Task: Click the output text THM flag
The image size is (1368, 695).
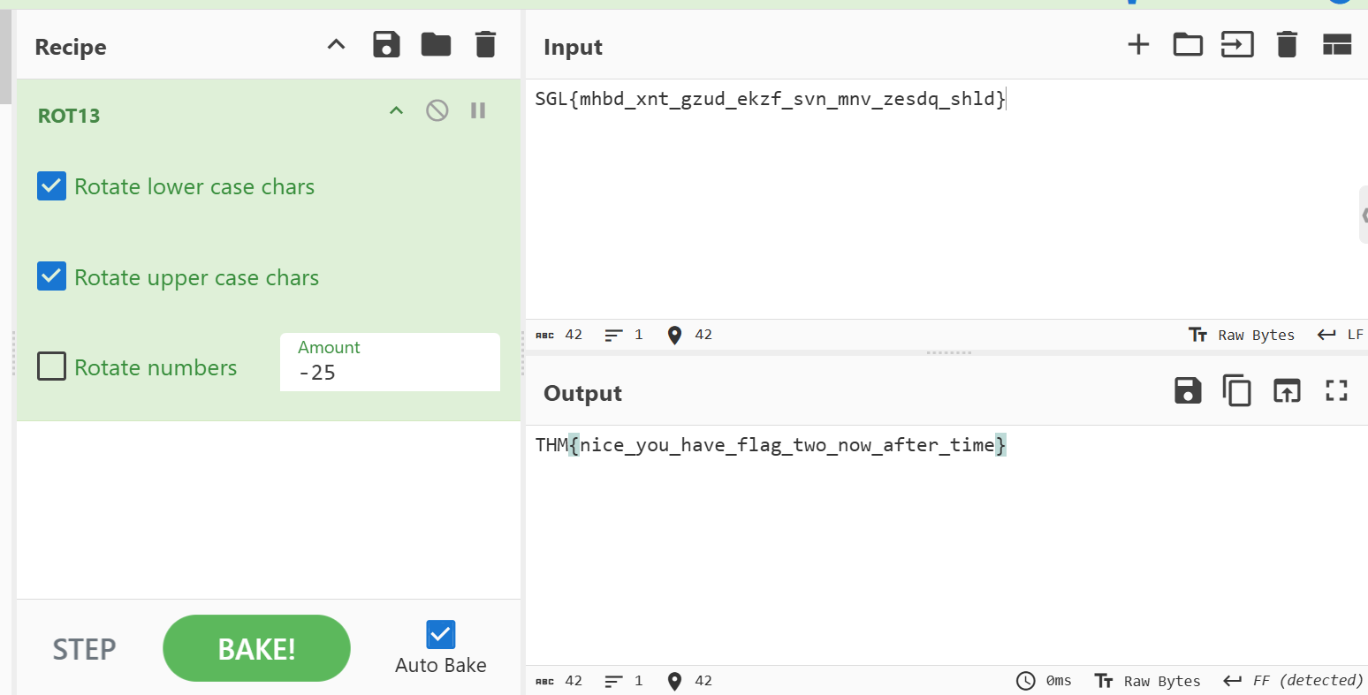Action: click(771, 445)
